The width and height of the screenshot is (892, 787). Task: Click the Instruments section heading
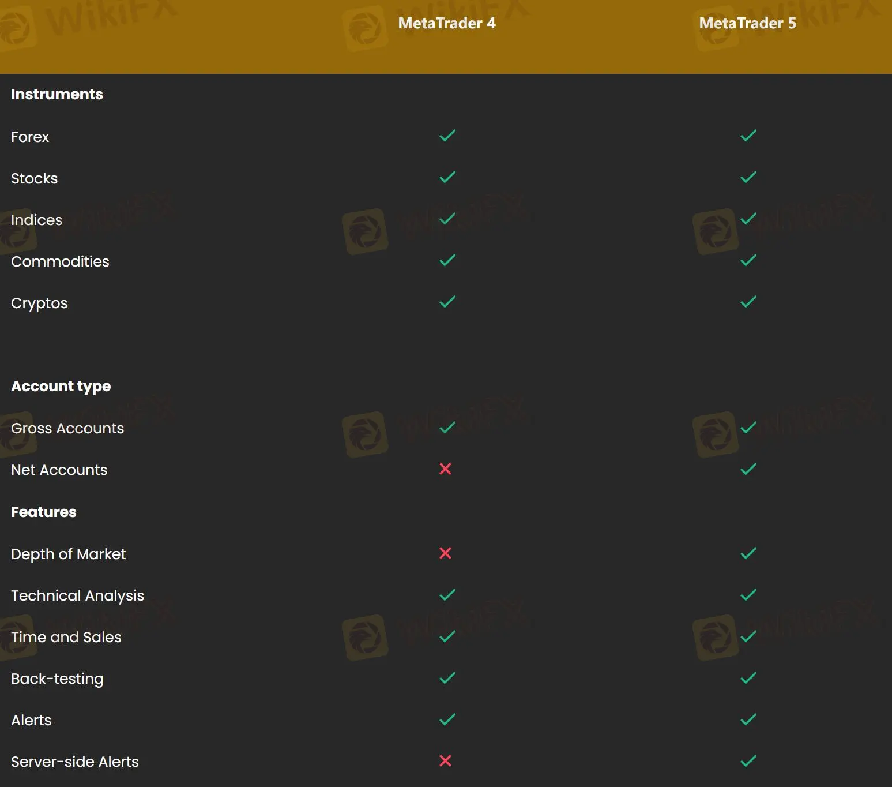click(x=57, y=94)
